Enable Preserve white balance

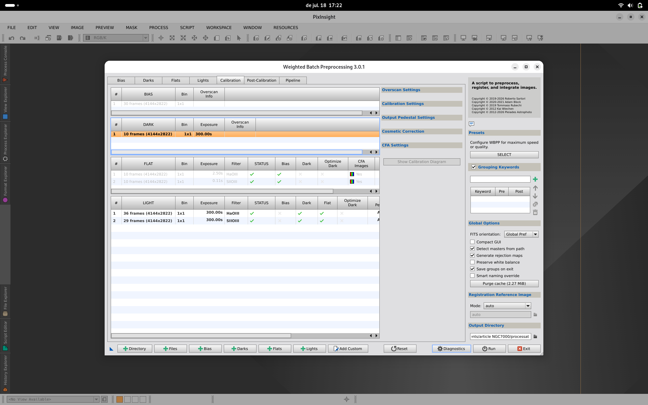point(473,262)
